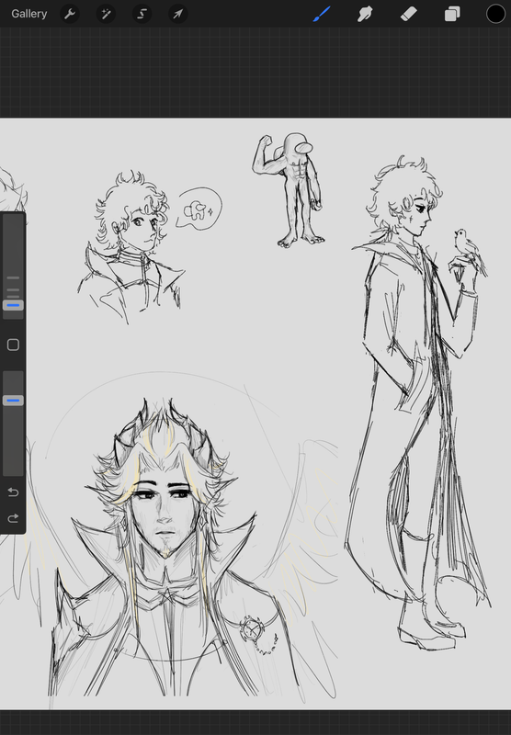Click the brush size slider handle
This screenshot has height=735, width=511.
tap(13, 306)
